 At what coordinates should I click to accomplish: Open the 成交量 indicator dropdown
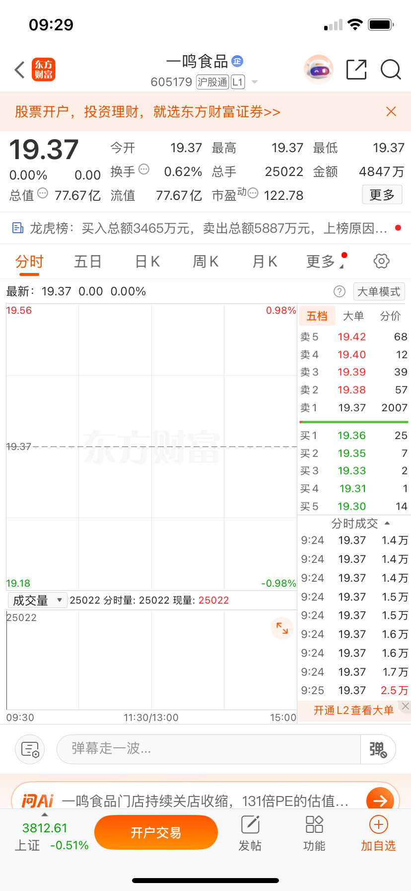coord(37,600)
